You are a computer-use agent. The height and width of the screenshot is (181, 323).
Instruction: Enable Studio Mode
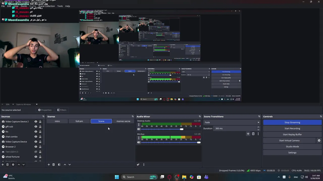coord(292,147)
